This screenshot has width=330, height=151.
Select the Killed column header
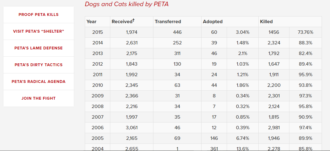(266, 21)
